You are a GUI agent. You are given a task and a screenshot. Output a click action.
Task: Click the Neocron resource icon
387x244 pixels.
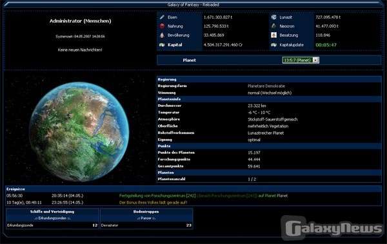point(273,26)
